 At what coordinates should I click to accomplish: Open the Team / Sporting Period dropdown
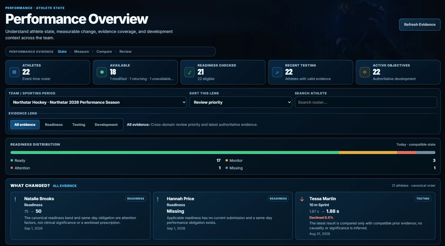(98, 102)
